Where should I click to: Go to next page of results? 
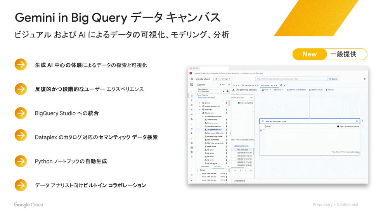(x=246, y=170)
